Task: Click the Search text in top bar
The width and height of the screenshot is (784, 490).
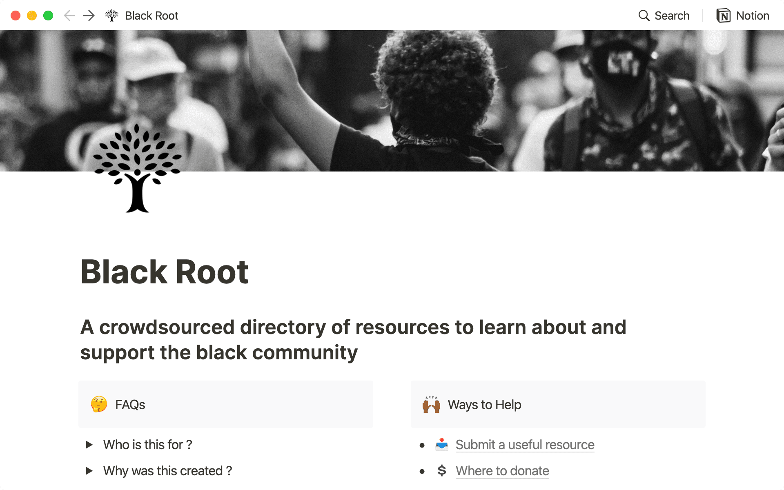Action: tap(672, 16)
